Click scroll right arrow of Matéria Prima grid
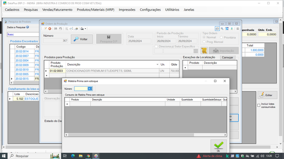Screen dimensions: 284x159 tap(225, 135)
